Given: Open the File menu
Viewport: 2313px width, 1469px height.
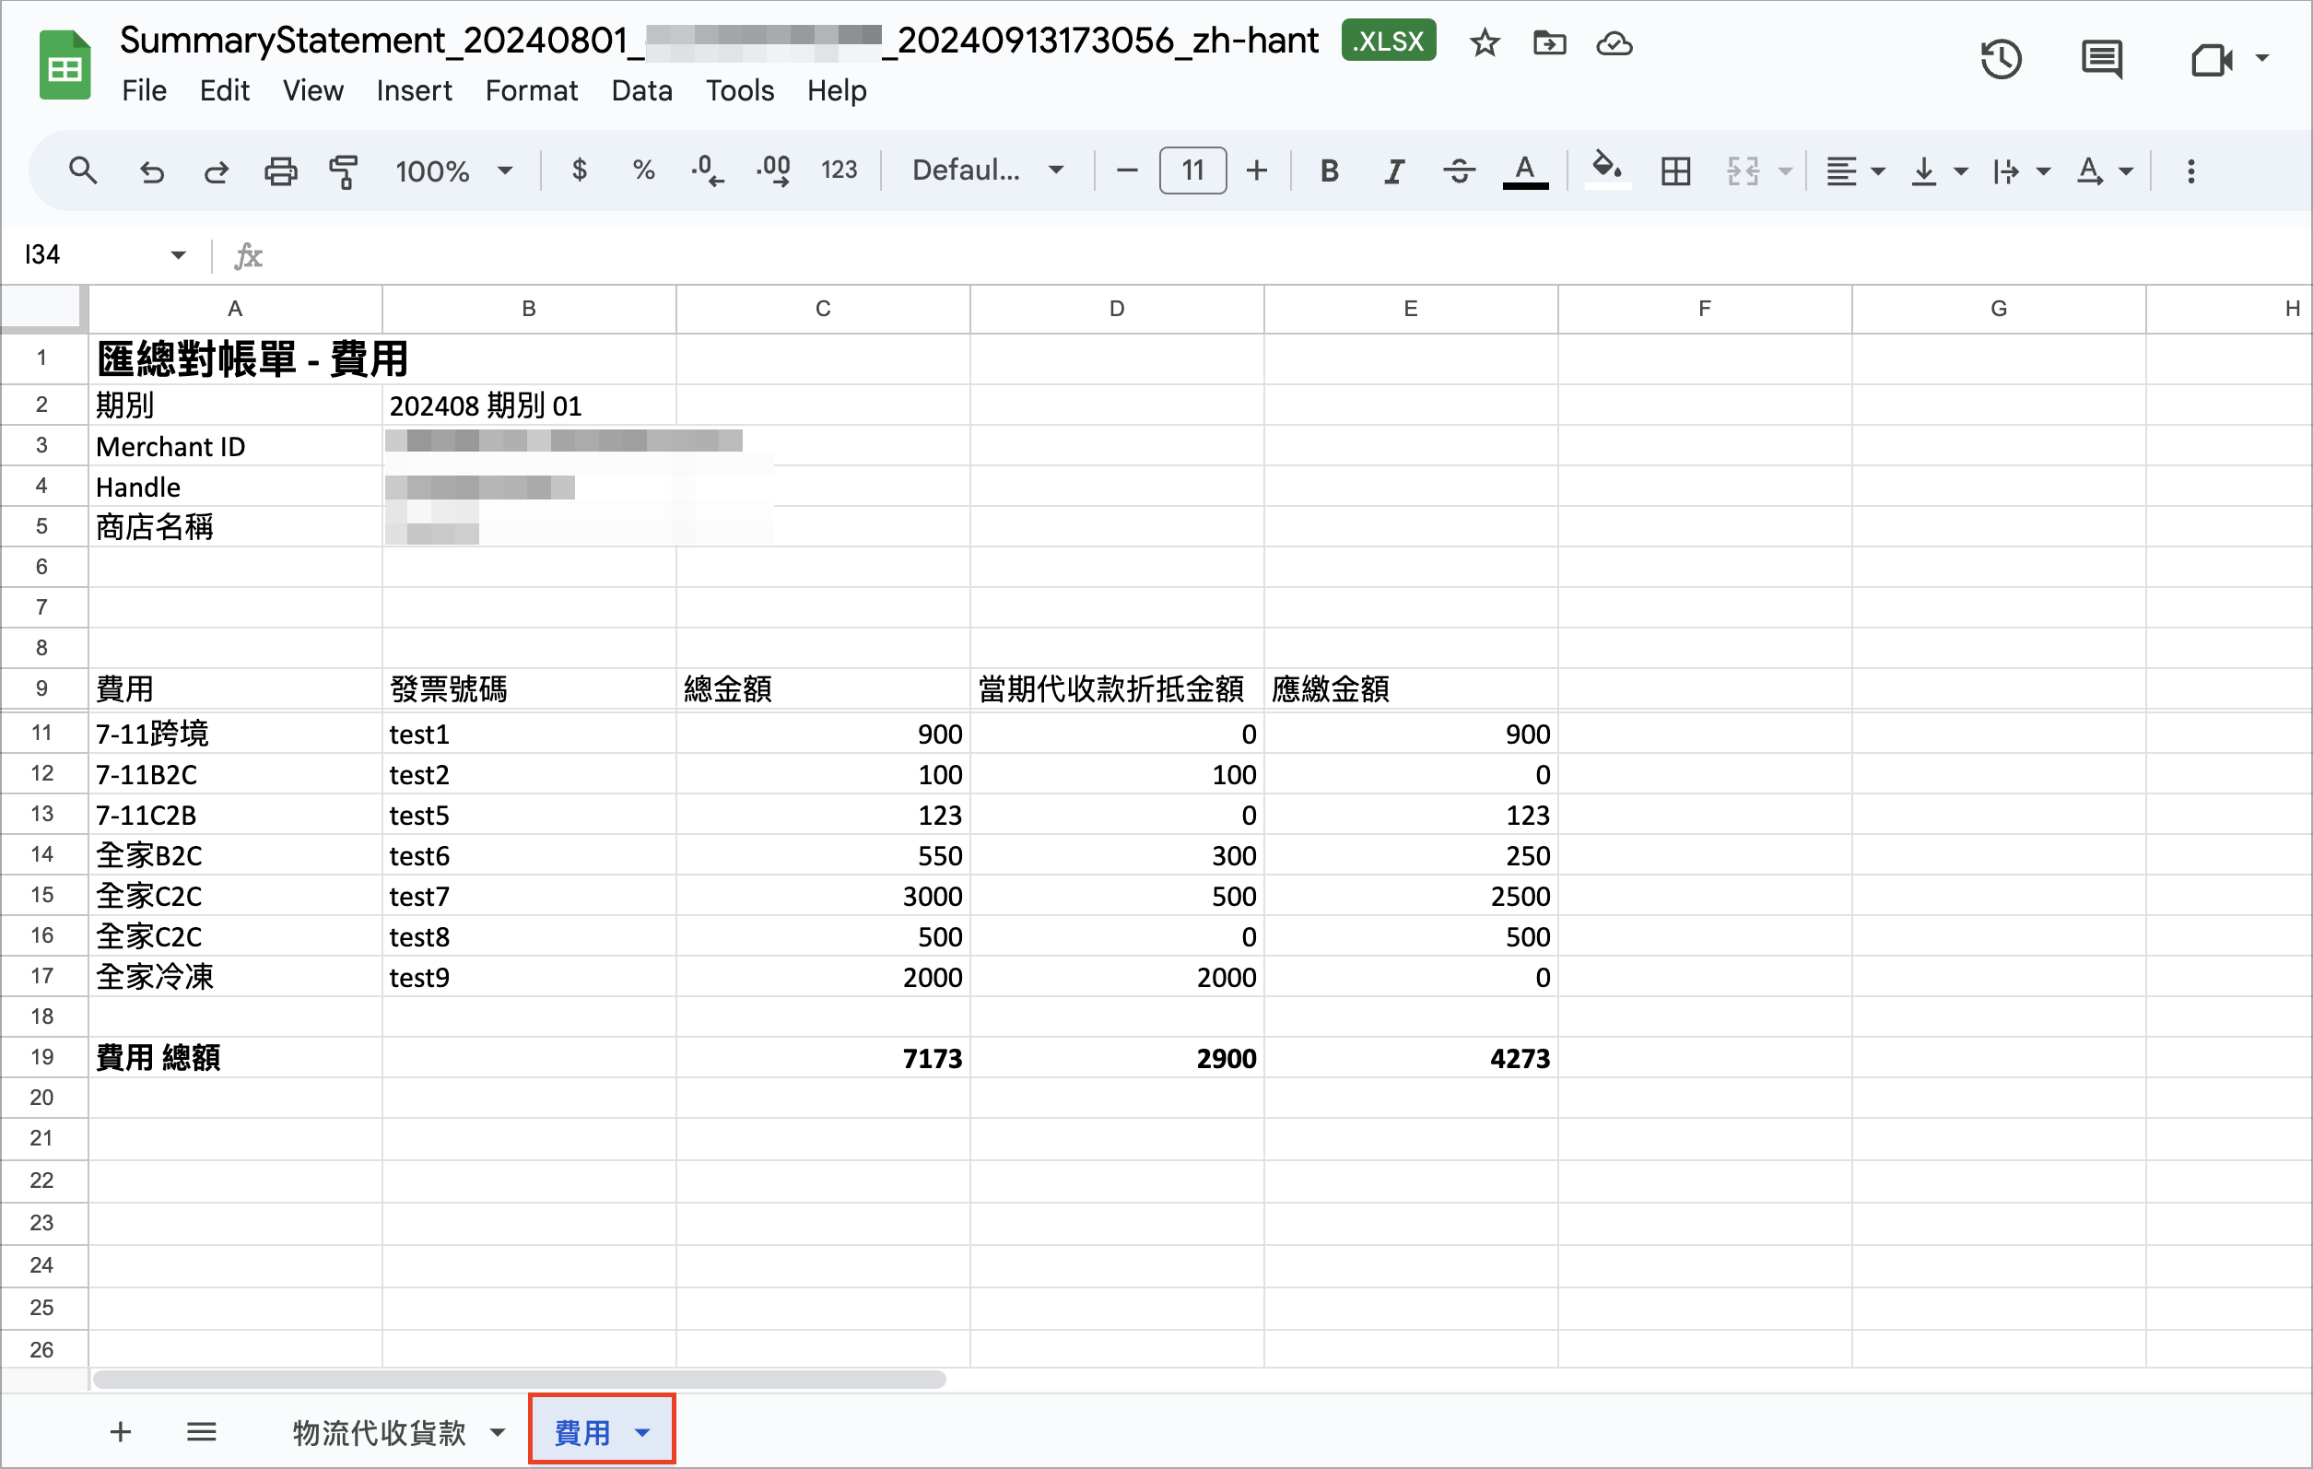Looking at the screenshot, I should 144,90.
